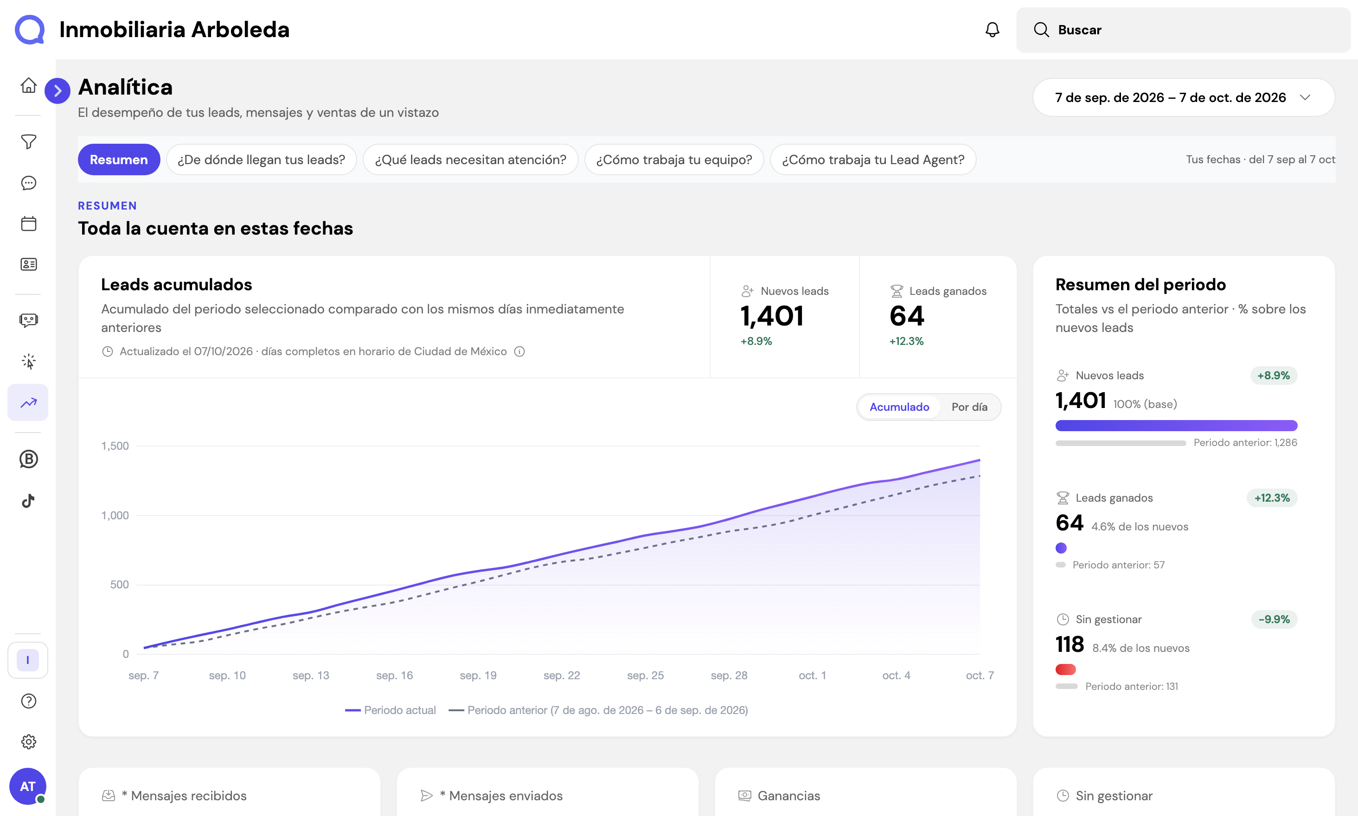Click the red Sin gestionar bar in Resumen del periodo
Viewport: 1358px width, 816px height.
click(1065, 670)
